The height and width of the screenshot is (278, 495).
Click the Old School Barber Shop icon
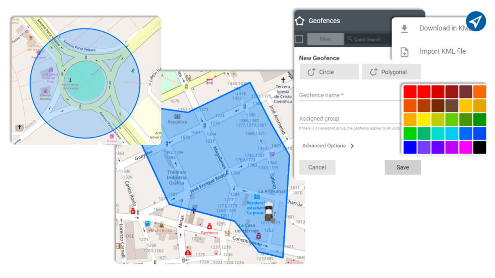50,69
